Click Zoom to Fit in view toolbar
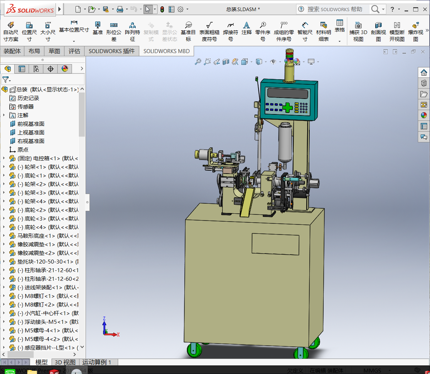 [198, 62]
